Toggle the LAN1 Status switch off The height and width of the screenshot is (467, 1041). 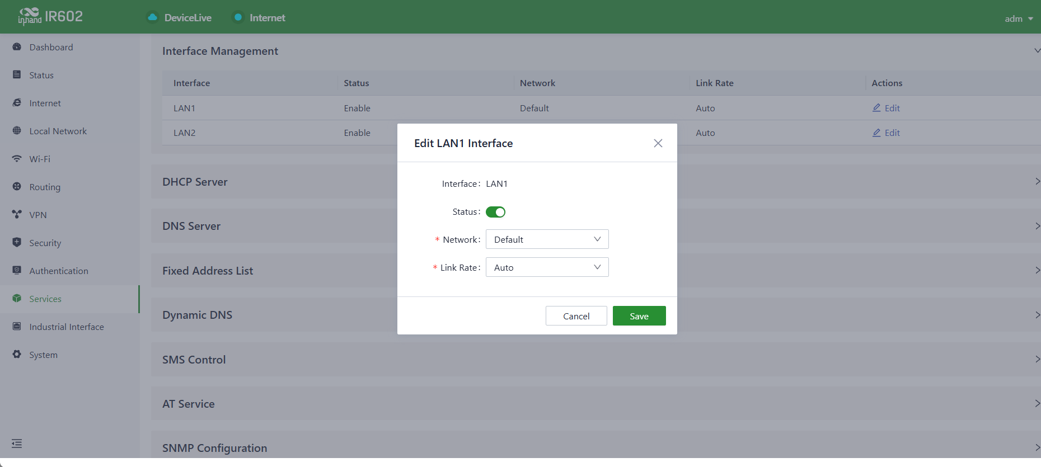click(x=495, y=212)
